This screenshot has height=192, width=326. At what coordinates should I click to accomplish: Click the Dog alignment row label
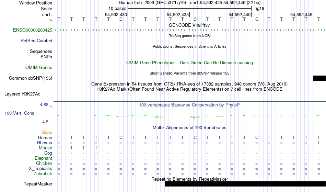[48, 153]
